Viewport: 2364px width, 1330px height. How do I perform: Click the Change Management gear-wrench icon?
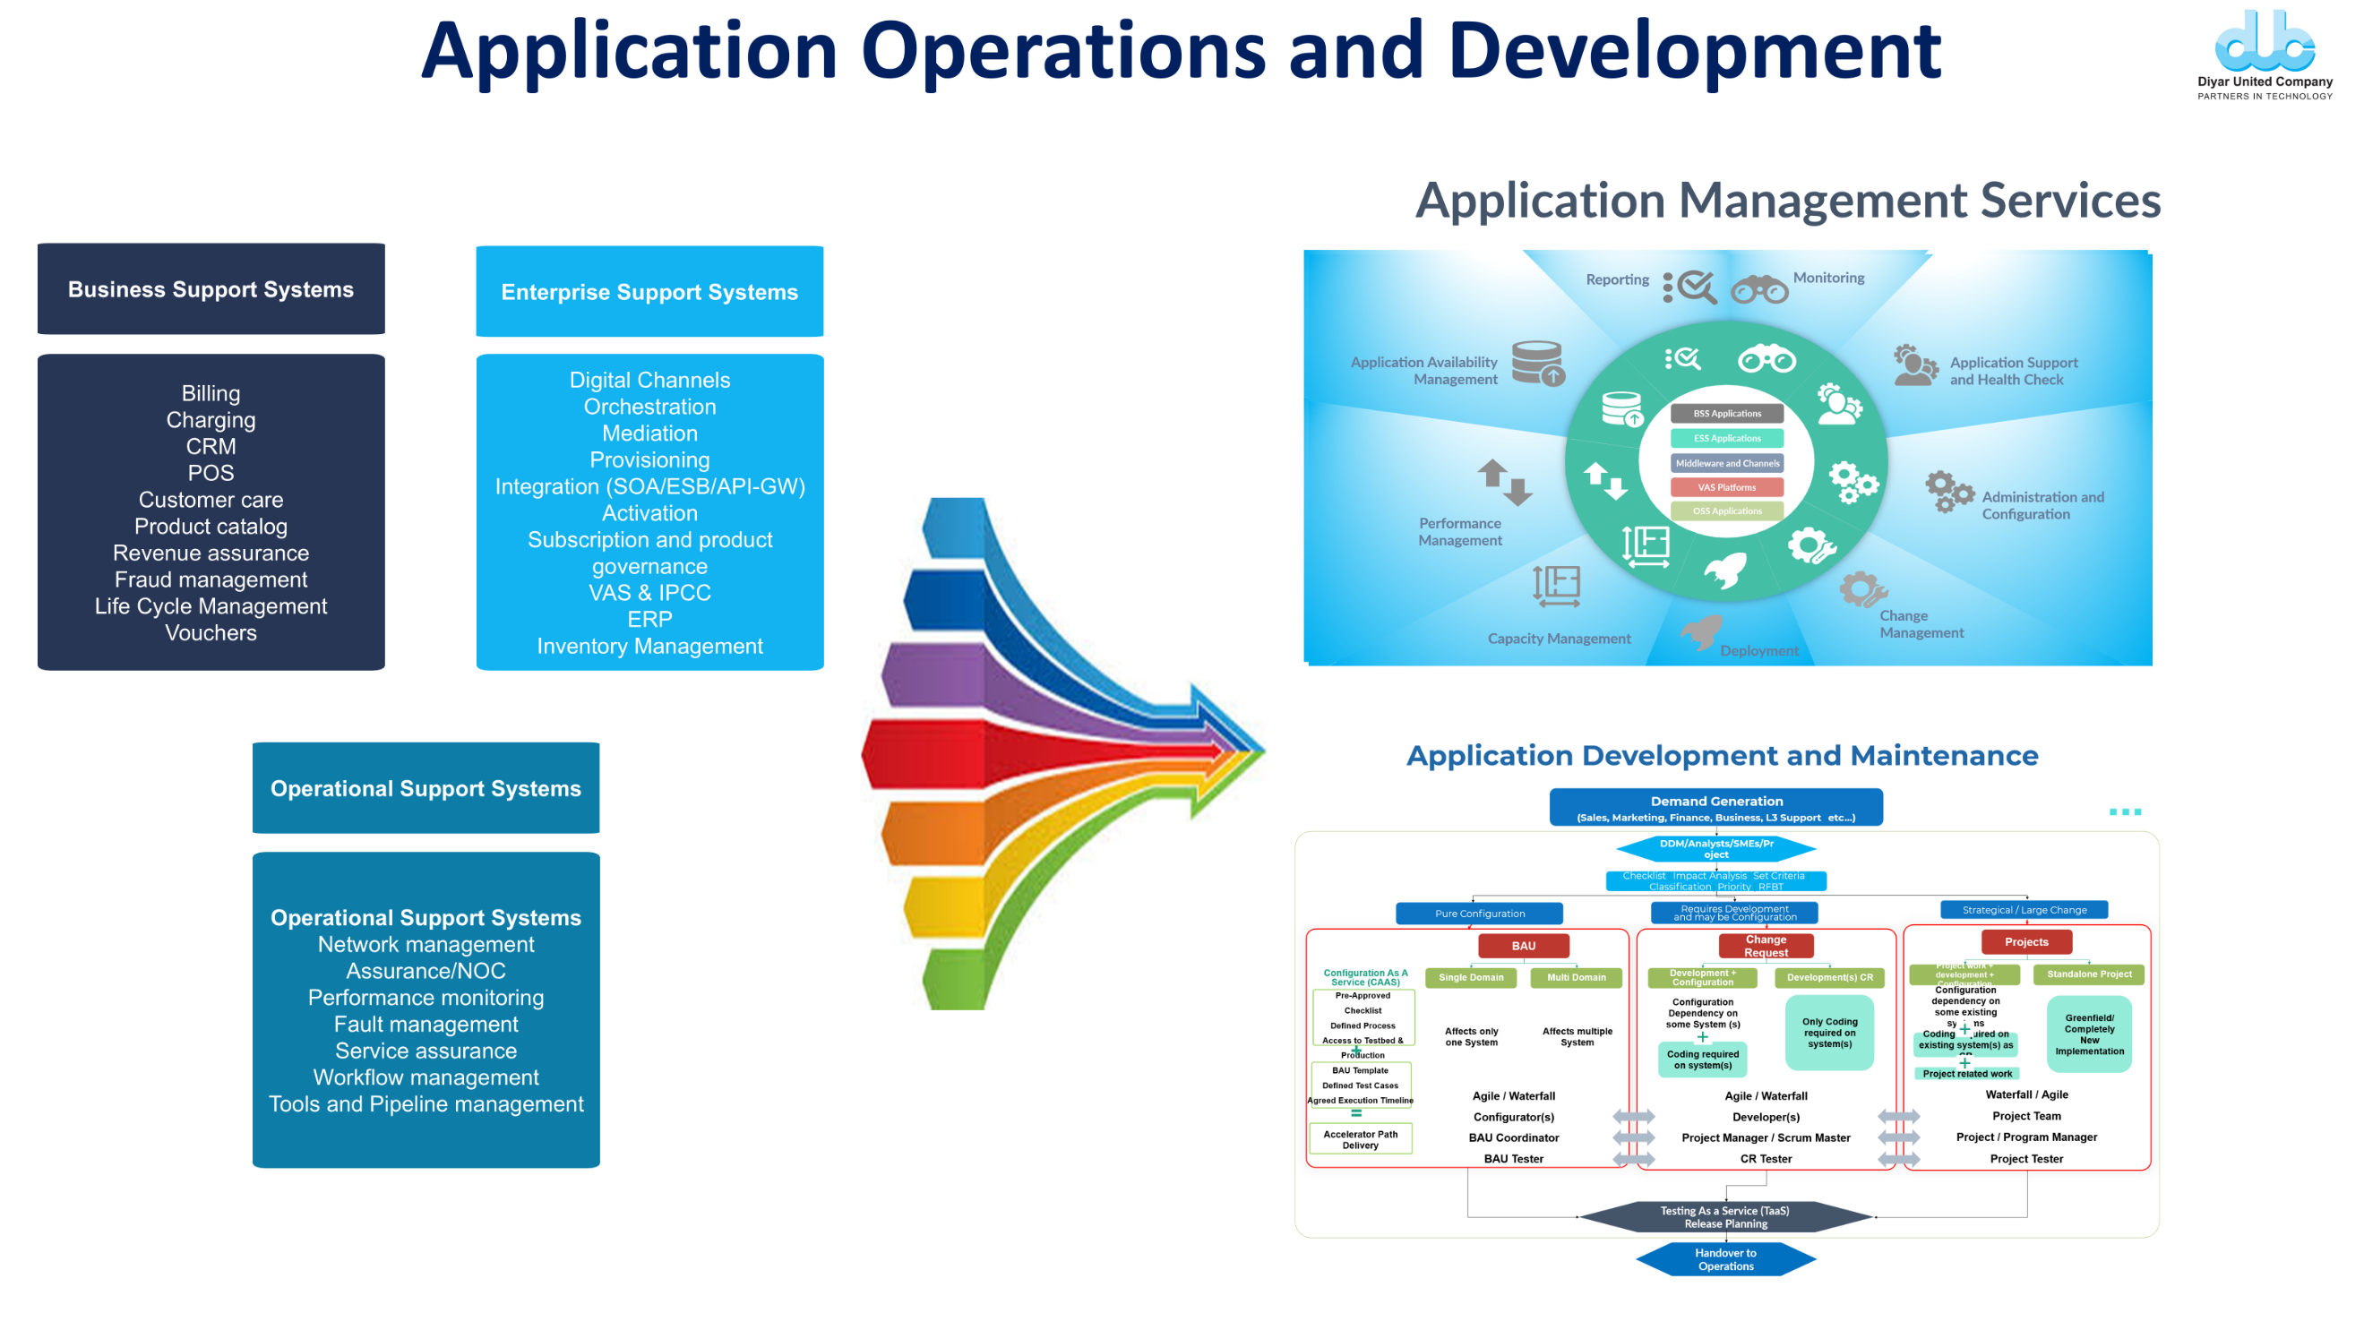coord(1863,588)
